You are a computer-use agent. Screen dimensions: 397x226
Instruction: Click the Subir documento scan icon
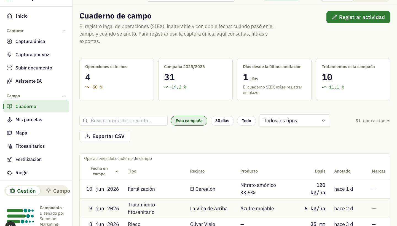(x=9, y=68)
